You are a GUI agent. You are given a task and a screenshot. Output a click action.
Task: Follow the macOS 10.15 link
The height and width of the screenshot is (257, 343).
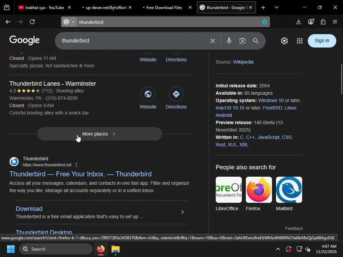pos(230,108)
